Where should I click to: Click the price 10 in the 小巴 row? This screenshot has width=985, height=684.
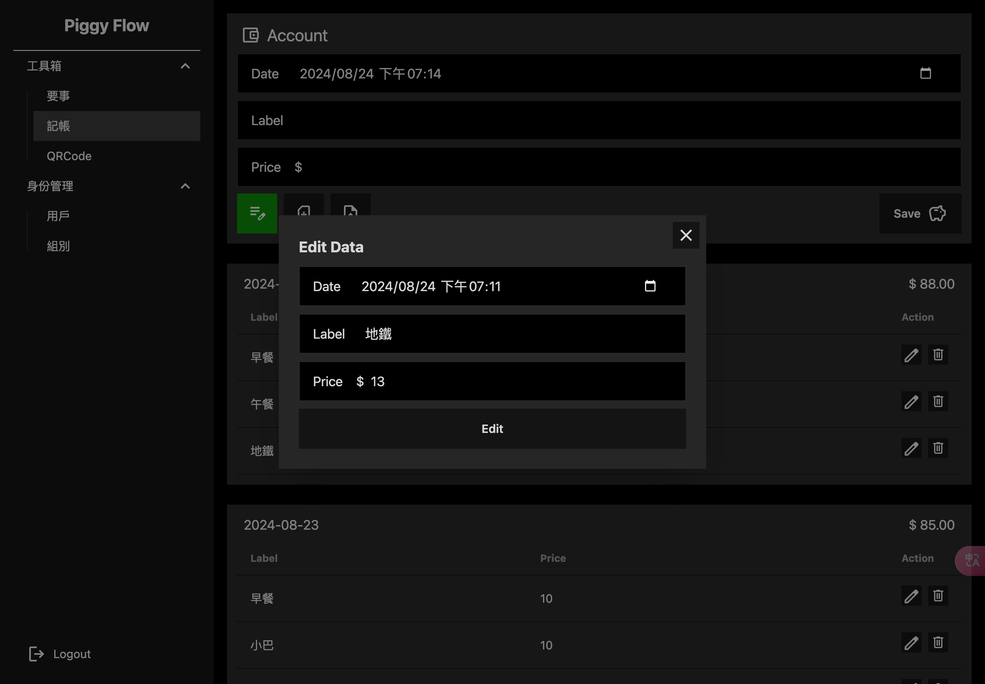tap(546, 645)
